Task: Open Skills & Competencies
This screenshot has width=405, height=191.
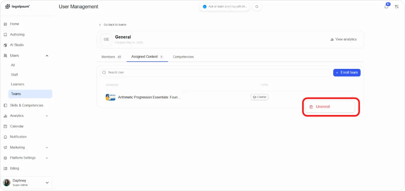Action: pos(26,105)
